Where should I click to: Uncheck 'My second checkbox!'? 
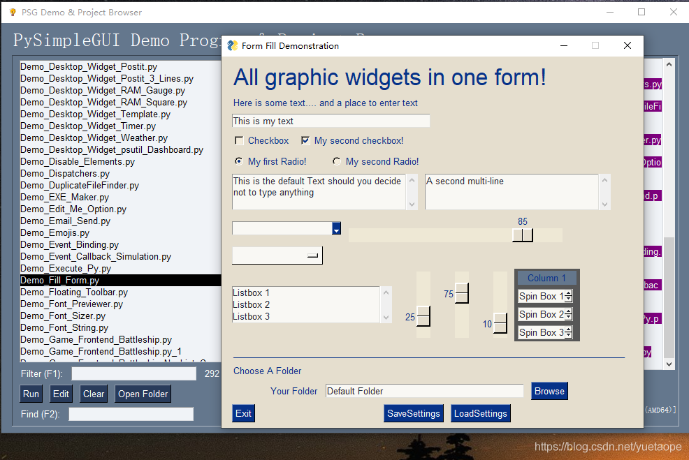pos(305,140)
